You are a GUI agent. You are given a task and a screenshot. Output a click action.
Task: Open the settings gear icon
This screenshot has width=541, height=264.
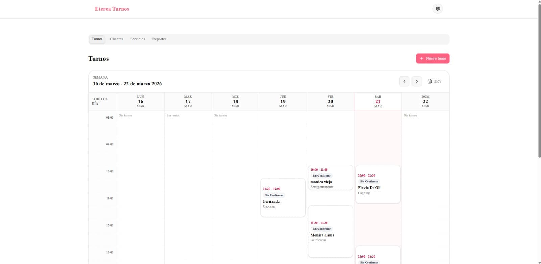[438, 9]
